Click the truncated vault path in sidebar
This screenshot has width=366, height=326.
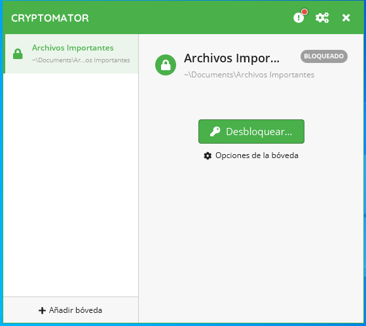(x=81, y=60)
